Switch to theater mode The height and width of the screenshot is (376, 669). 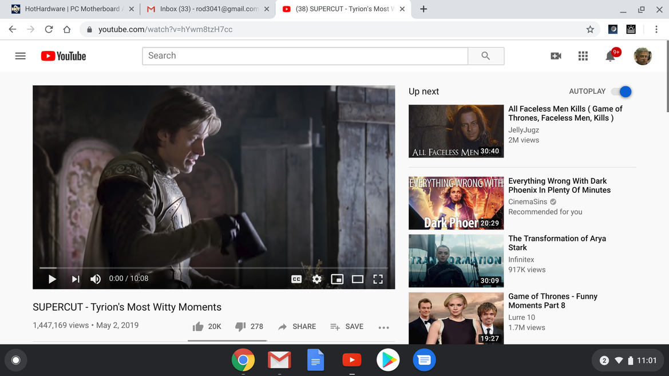coord(358,279)
